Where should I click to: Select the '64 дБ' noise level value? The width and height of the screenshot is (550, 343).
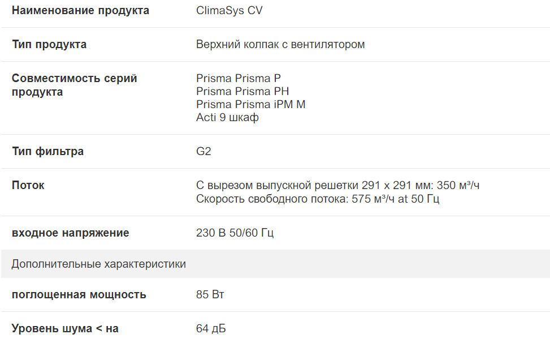click(211, 328)
